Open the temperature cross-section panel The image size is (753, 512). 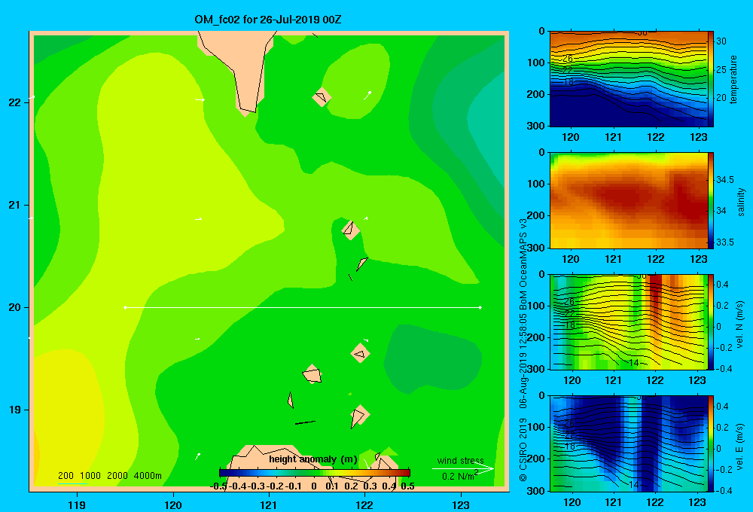click(x=629, y=79)
